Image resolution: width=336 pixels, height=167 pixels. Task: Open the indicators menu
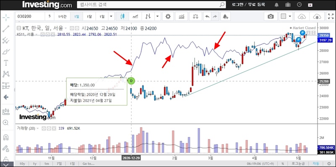(x=182, y=16)
